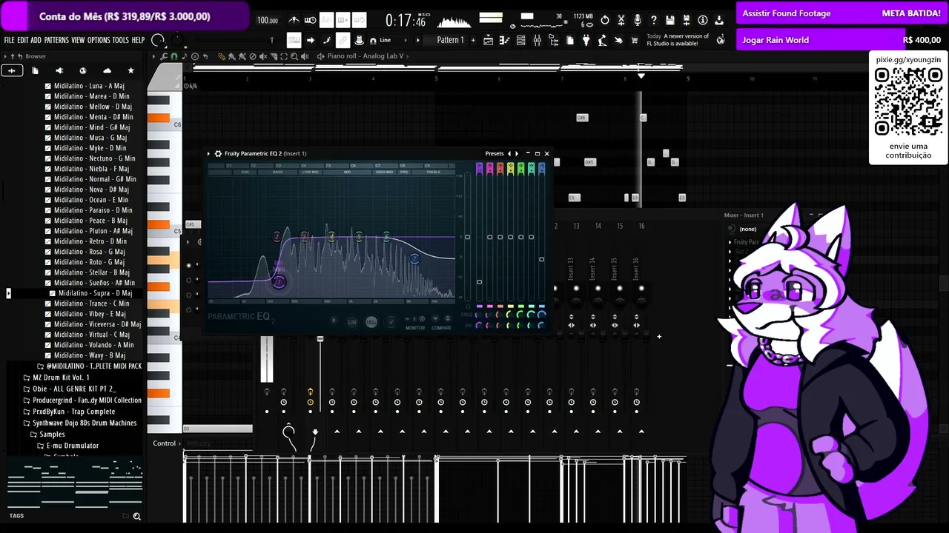949x533 pixels.
Task: Click the band 1 purple level slider
Action: pos(479,281)
